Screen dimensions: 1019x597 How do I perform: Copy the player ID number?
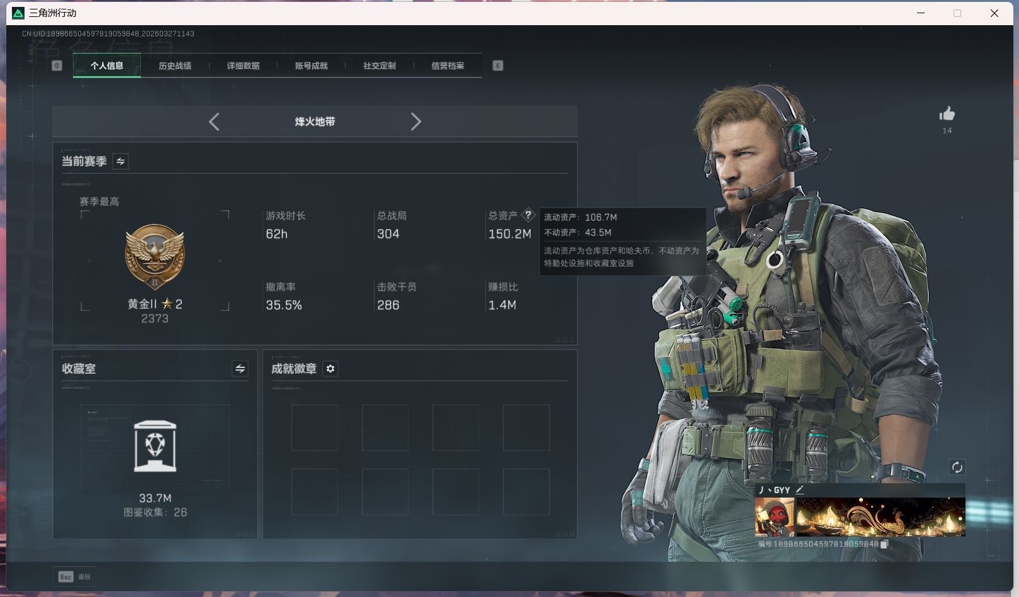click(x=884, y=544)
